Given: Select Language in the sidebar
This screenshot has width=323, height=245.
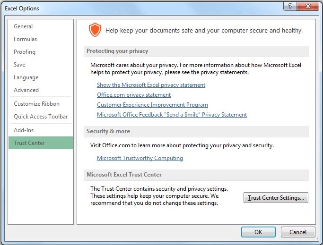Looking at the screenshot, I should click(41, 77).
